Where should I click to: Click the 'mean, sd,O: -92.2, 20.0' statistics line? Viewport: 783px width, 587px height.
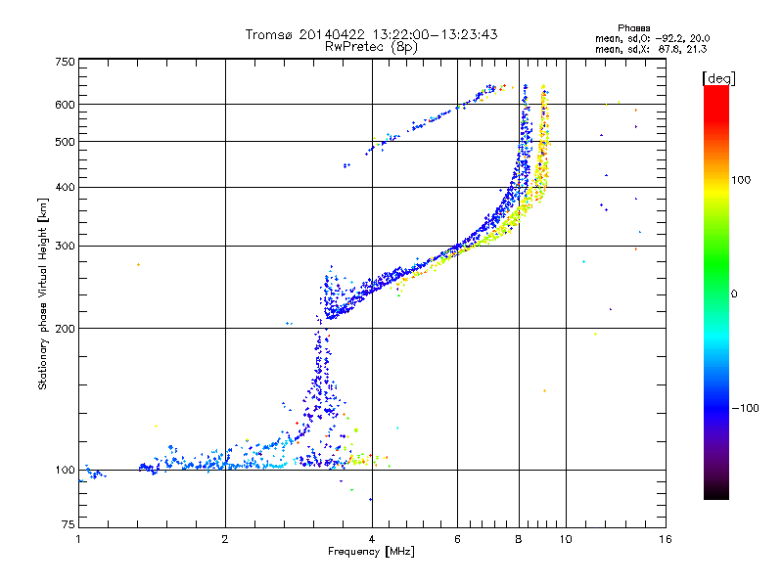[x=652, y=38]
